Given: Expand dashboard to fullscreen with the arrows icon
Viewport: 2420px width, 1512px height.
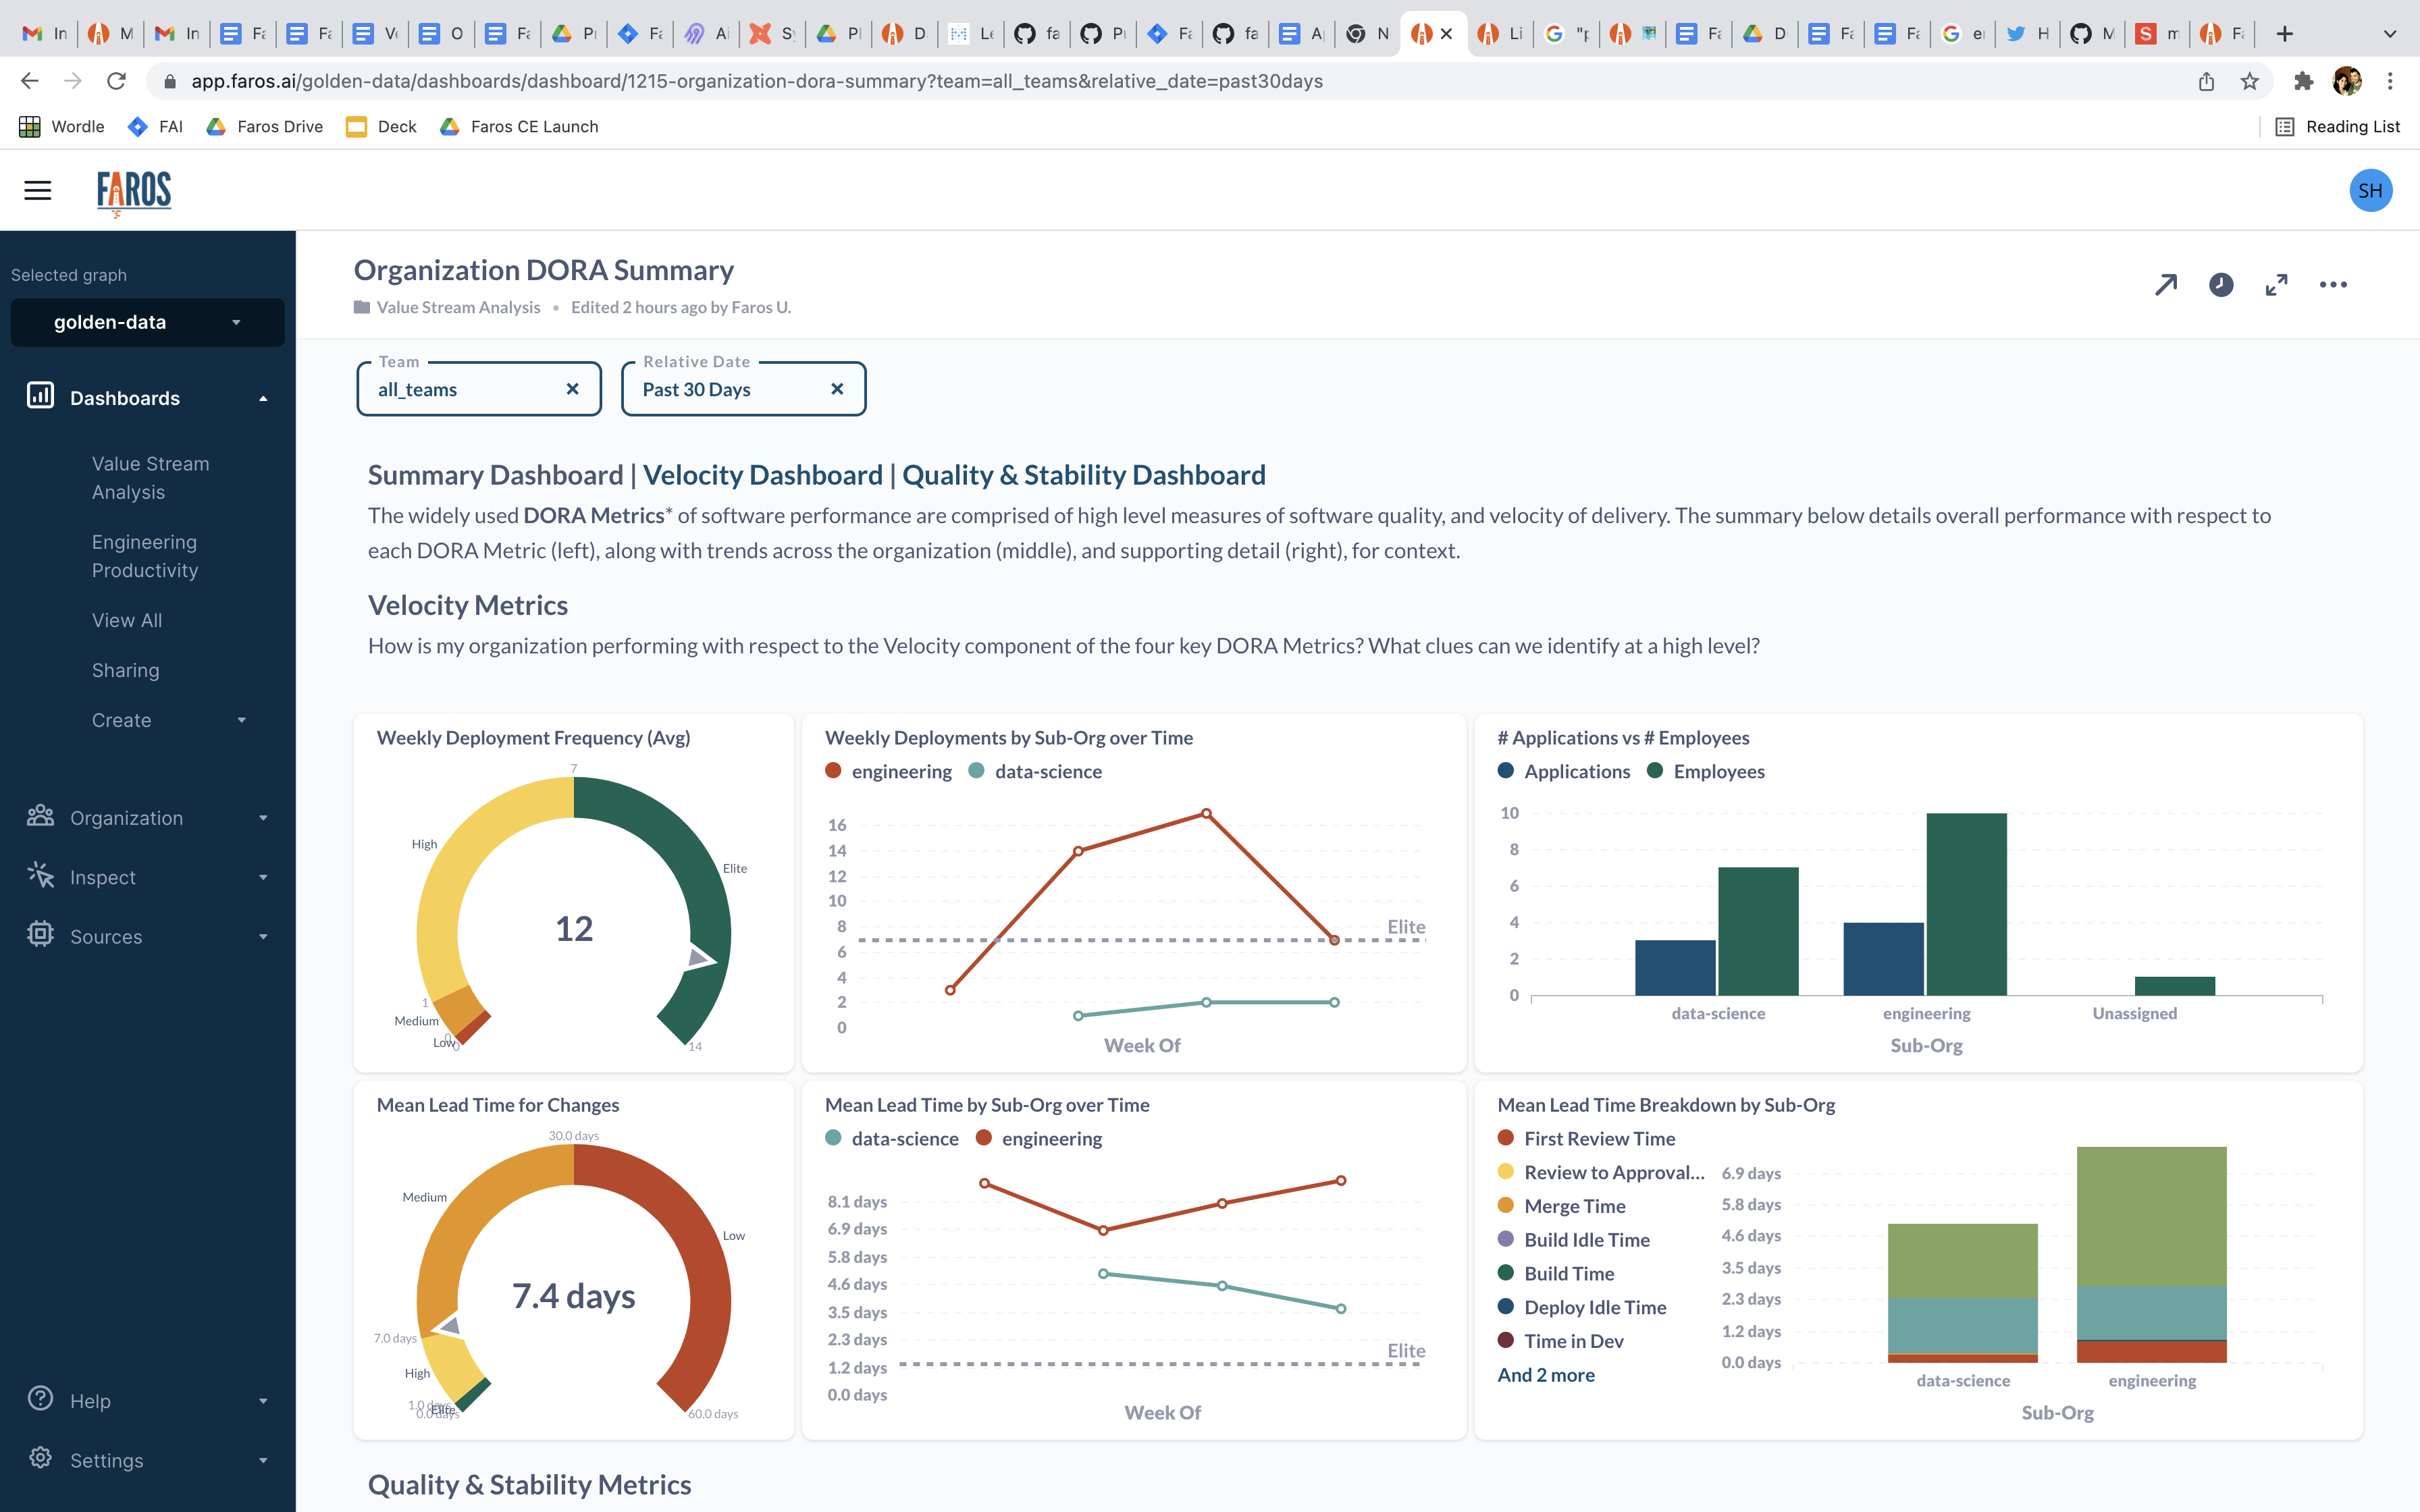Looking at the screenshot, I should click(2277, 284).
